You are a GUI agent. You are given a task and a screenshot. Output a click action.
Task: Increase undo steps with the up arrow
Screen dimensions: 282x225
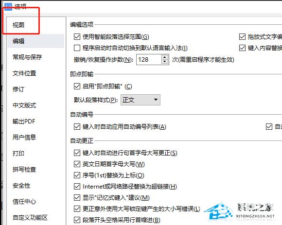(x=164, y=57)
